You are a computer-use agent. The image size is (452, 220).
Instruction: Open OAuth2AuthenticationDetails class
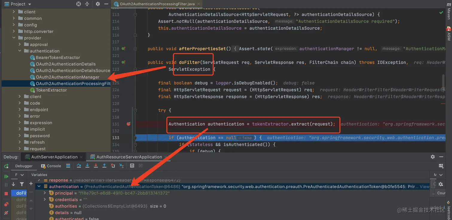tap(66, 64)
